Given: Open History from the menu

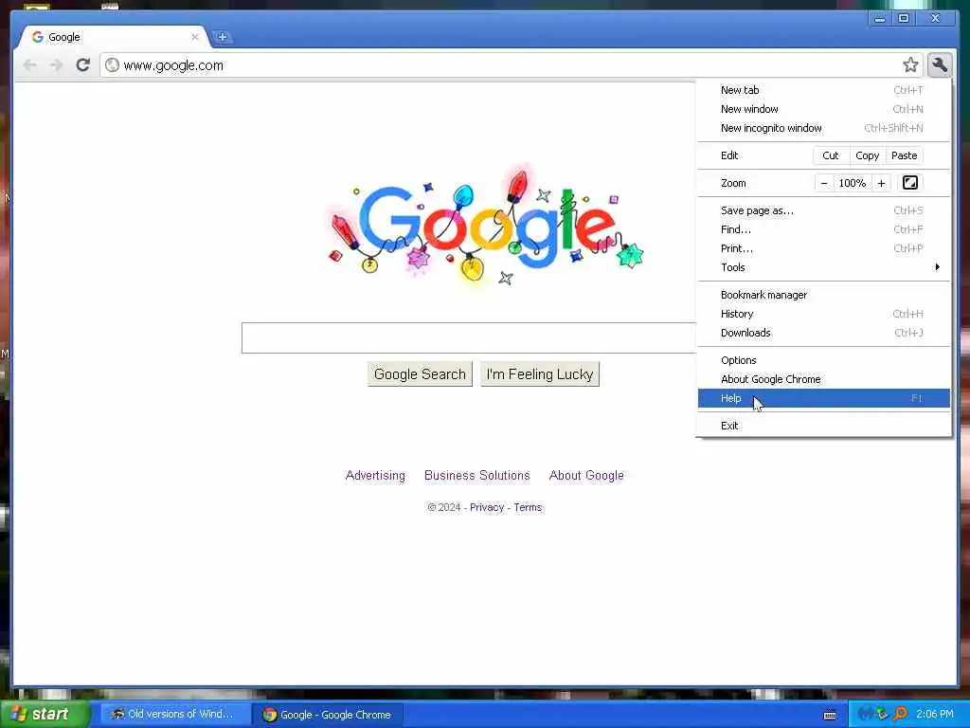Looking at the screenshot, I should (x=823, y=314).
